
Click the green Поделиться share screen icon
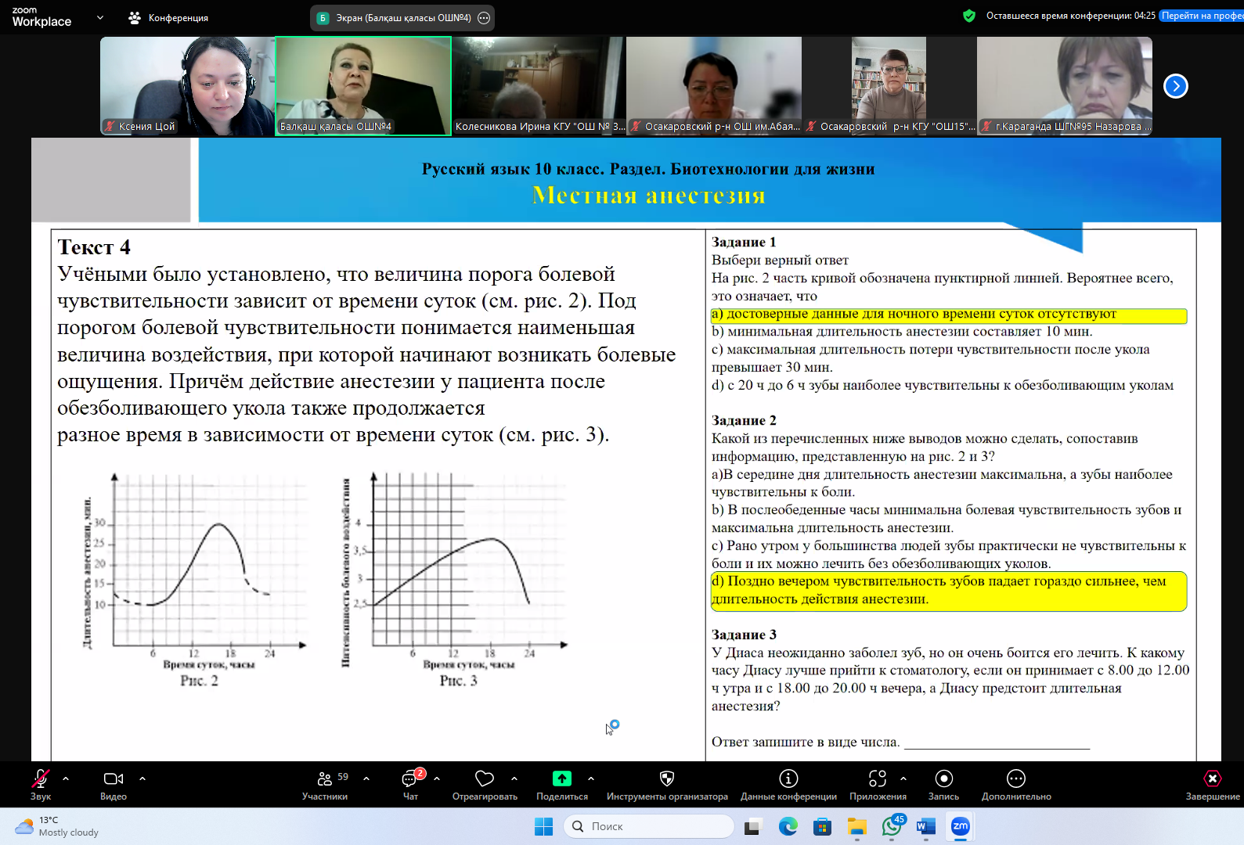coord(562,779)
